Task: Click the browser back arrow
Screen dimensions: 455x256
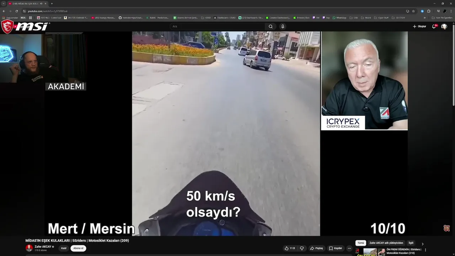Action: coord(4,11)
